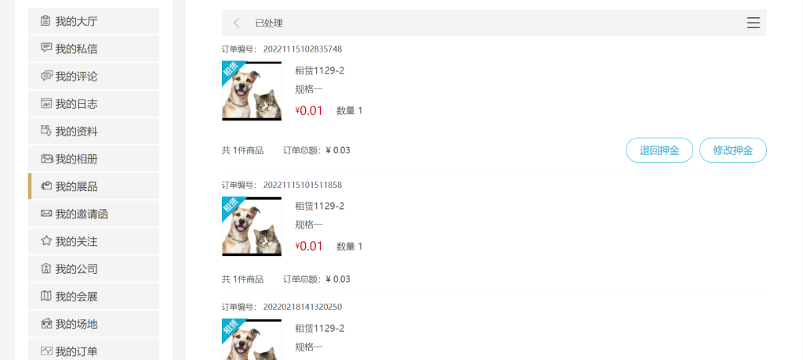Click 租赁1129-2 title in second order

tap(320, 206)
